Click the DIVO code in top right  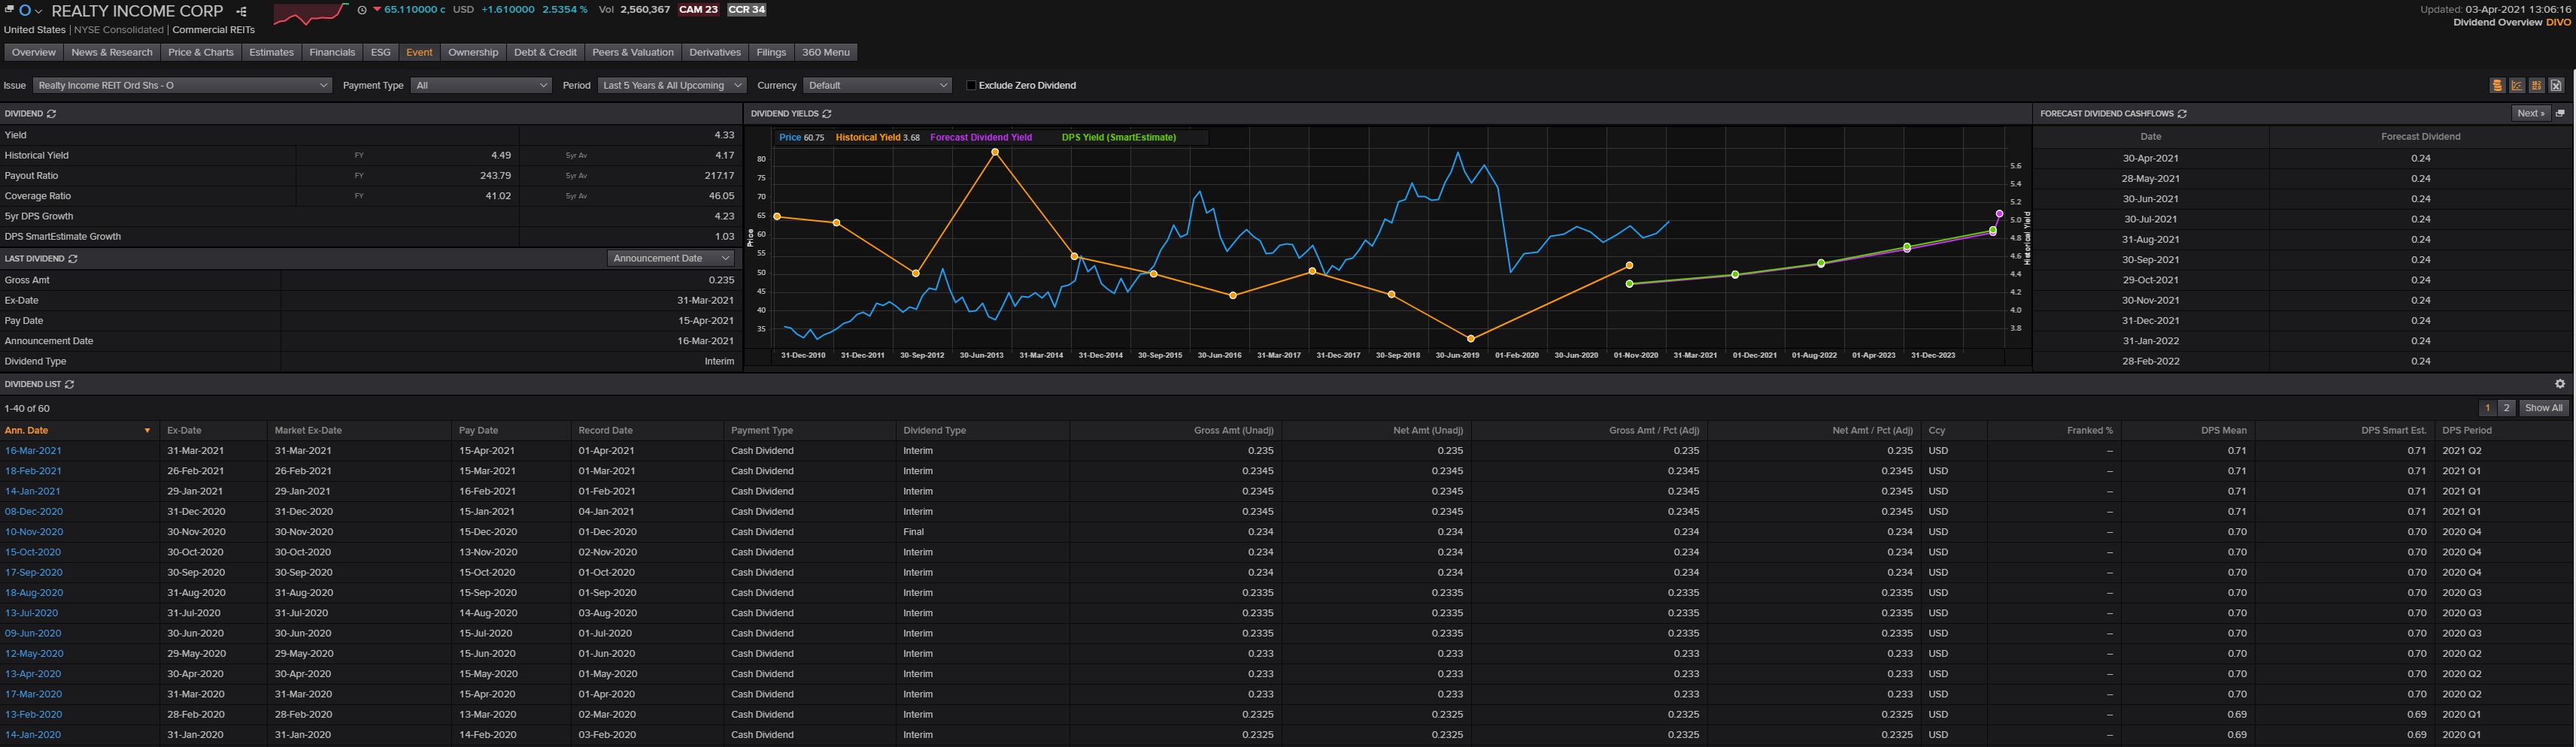click(x=2558, y=22)
